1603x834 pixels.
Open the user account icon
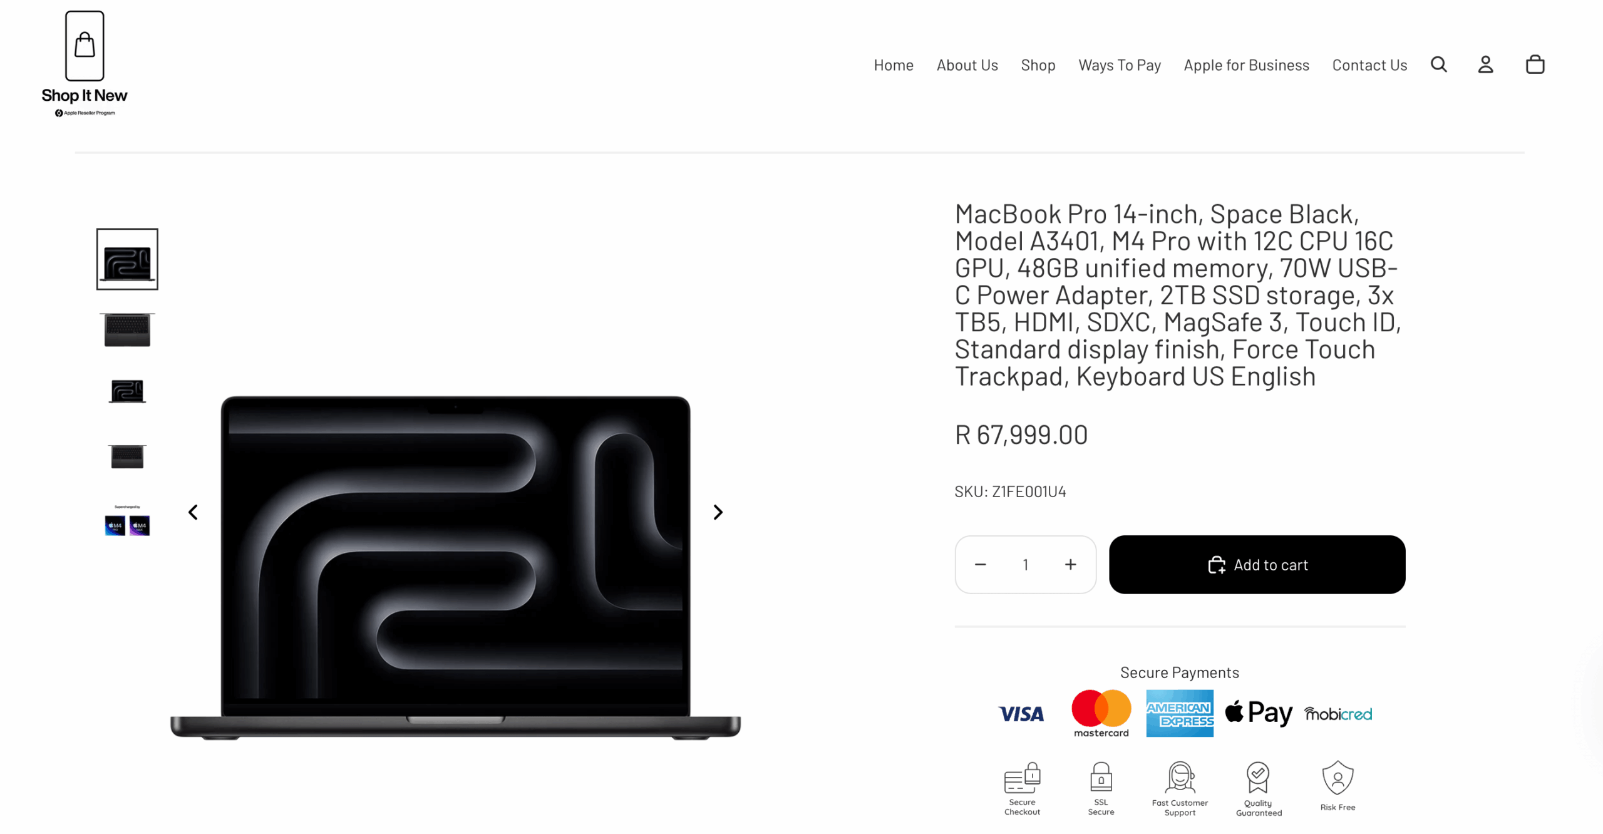[1485, 64]
